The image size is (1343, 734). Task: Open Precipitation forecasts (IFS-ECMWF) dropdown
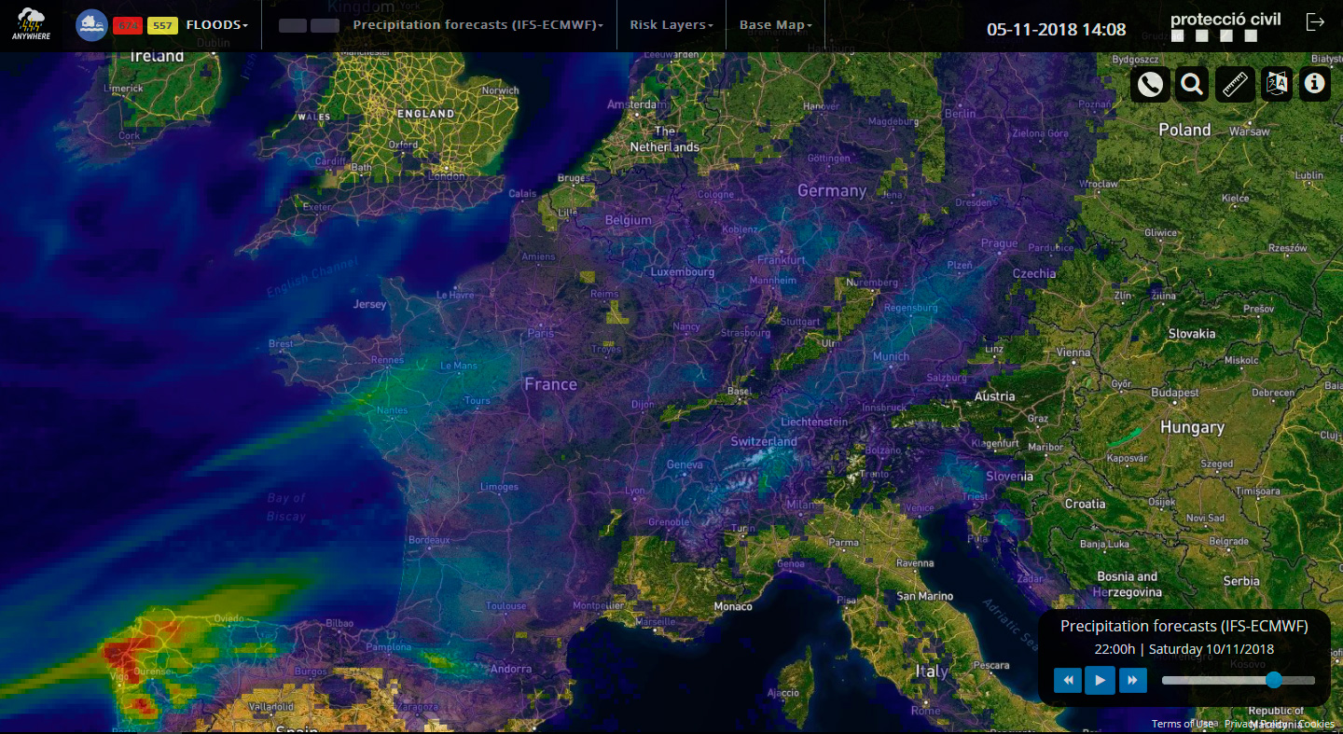point(478,25)
